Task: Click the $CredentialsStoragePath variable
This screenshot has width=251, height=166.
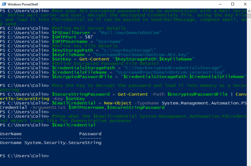Action: (83, 68)
